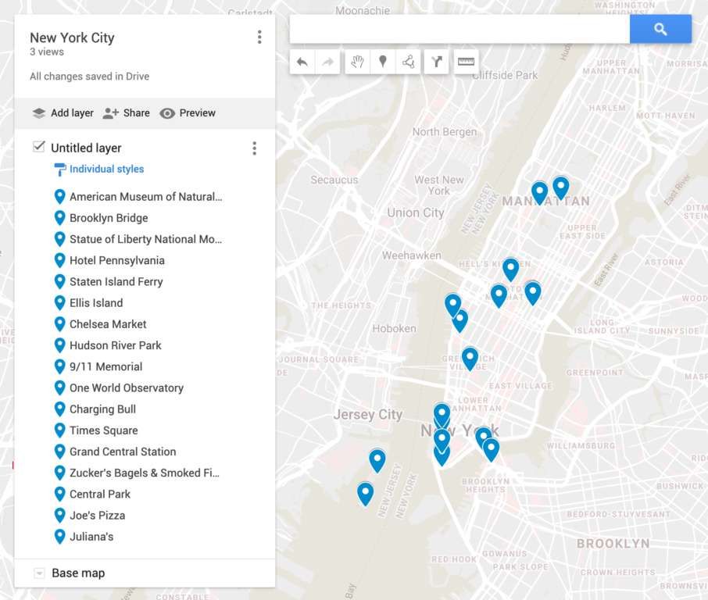
Task: Click the New York City map title
Action: [x=72, y=37]
